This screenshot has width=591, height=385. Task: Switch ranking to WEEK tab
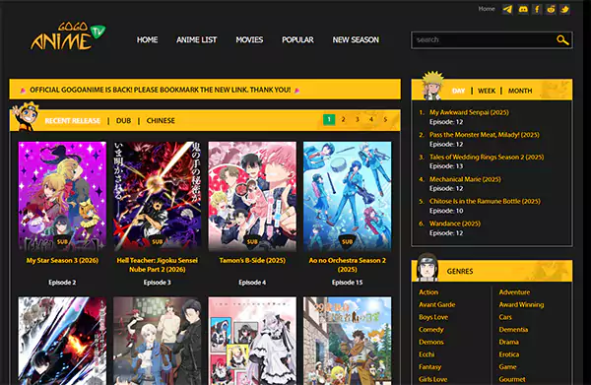click(x=487, y=91)
